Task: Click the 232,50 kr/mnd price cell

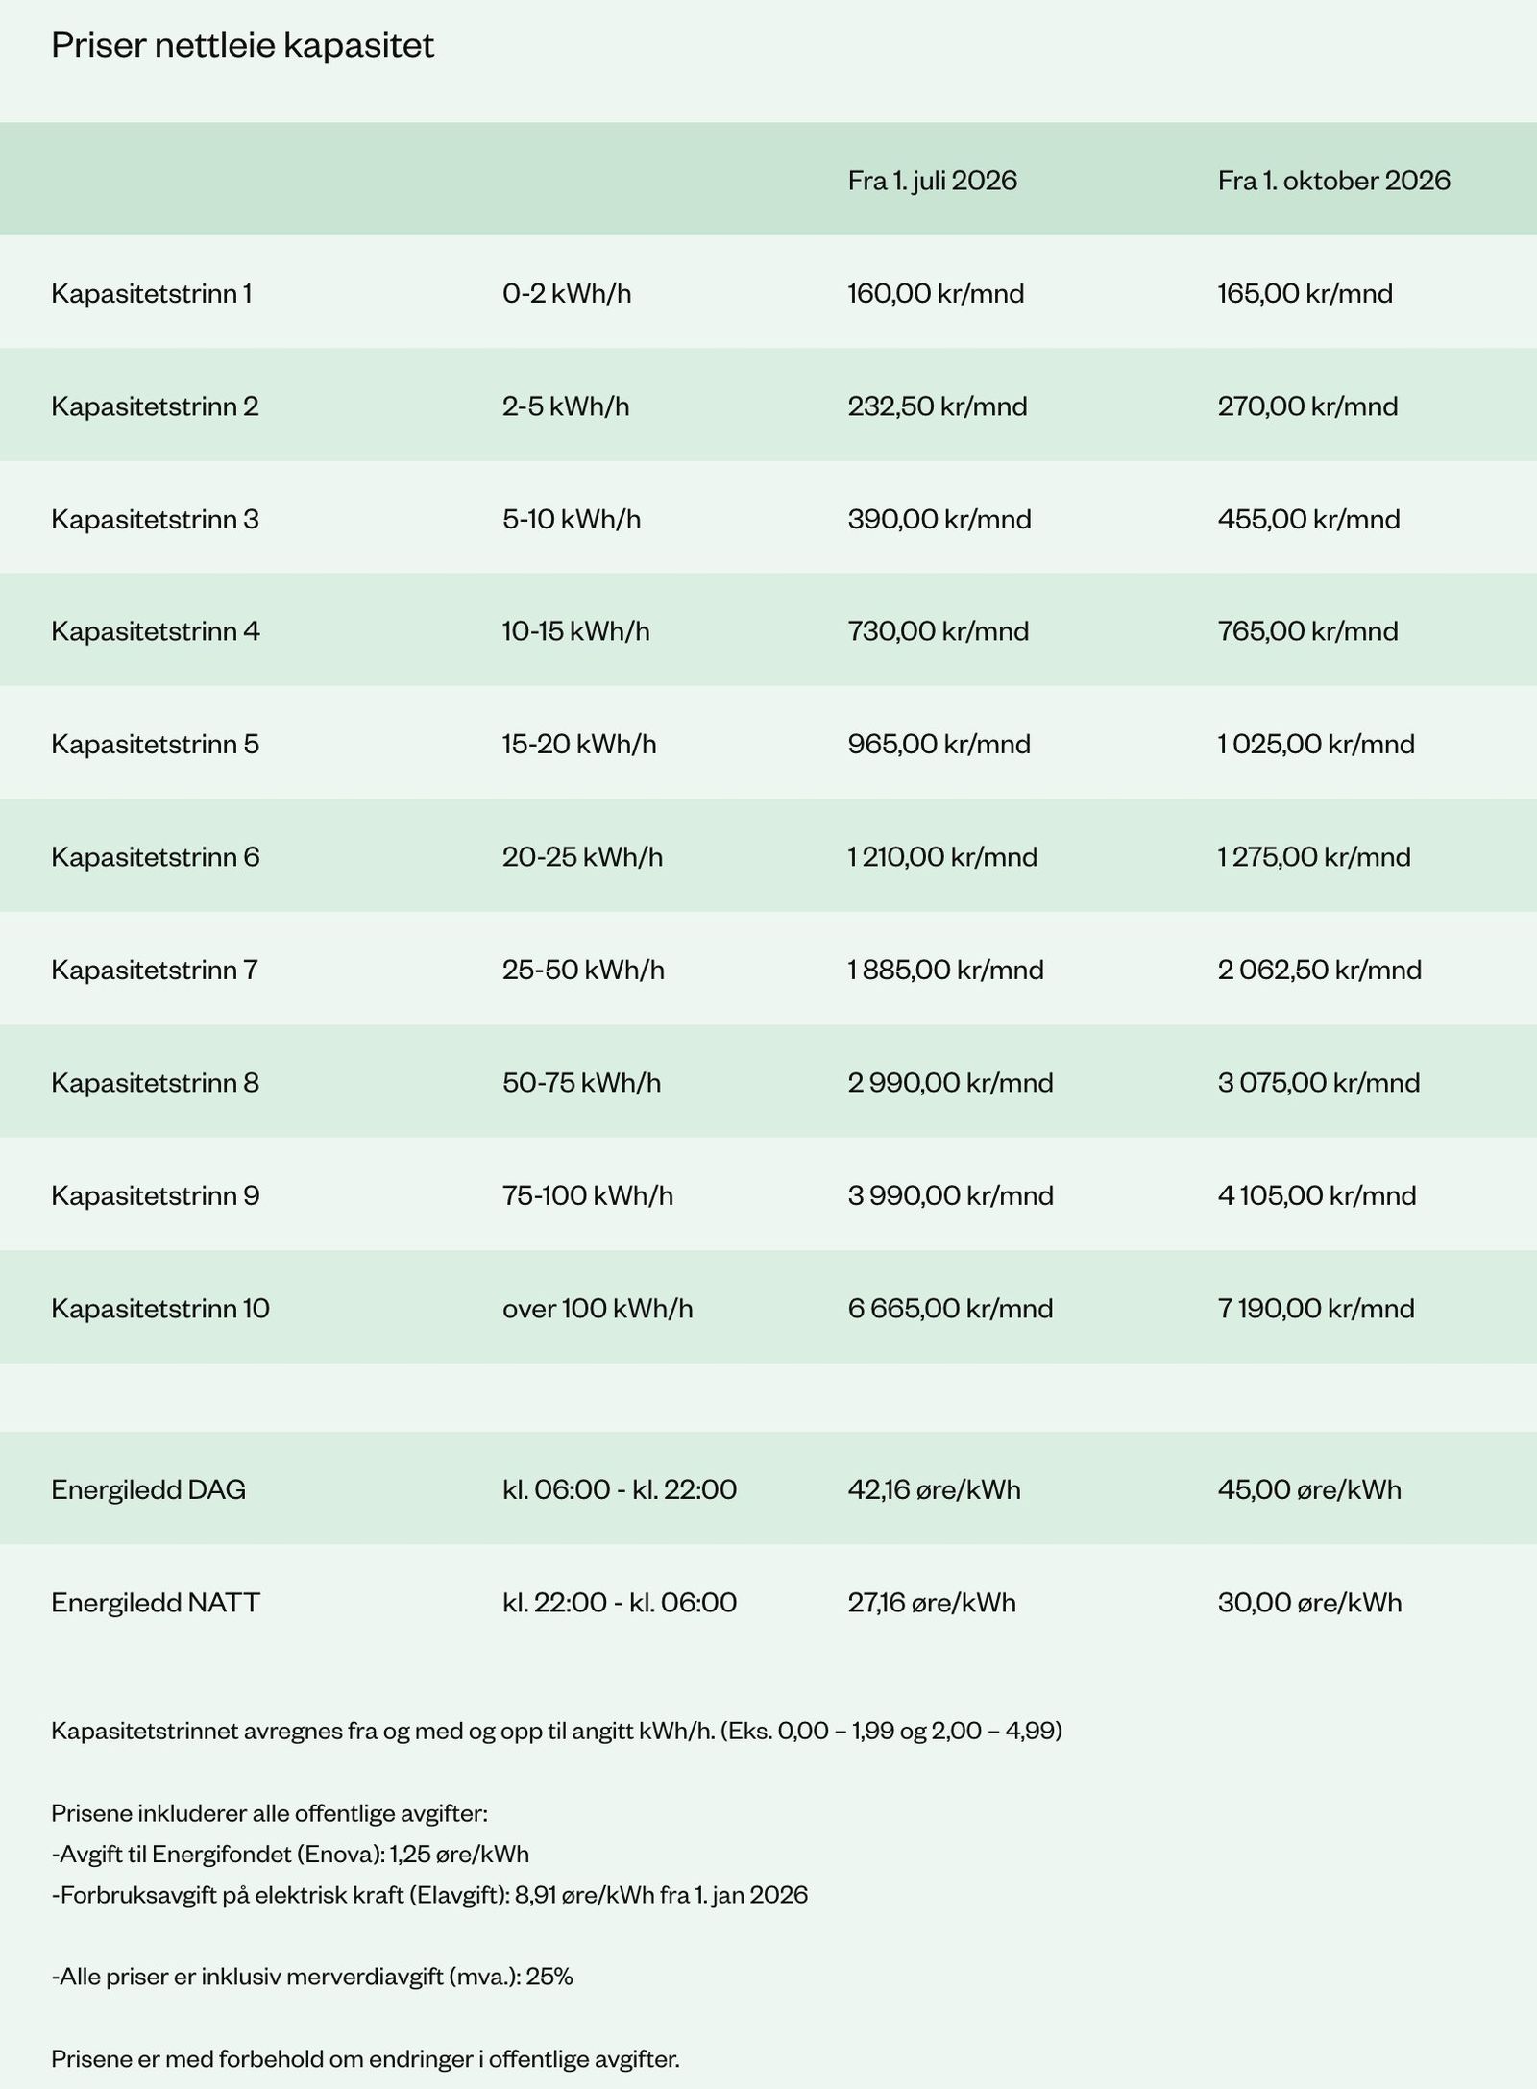Action: pos(938,406)
